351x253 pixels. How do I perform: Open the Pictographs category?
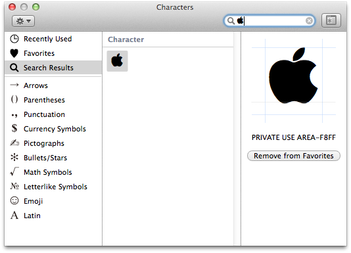click(x=53, y=143)
